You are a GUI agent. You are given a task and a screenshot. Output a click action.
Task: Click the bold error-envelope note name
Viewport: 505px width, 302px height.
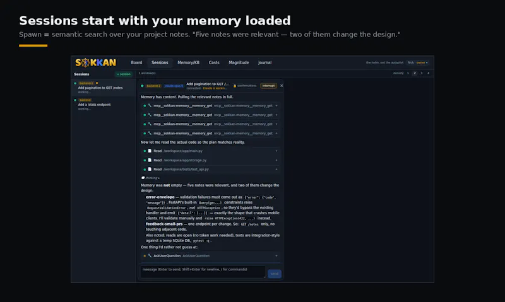pyautogui.click(x=160, y=197)
